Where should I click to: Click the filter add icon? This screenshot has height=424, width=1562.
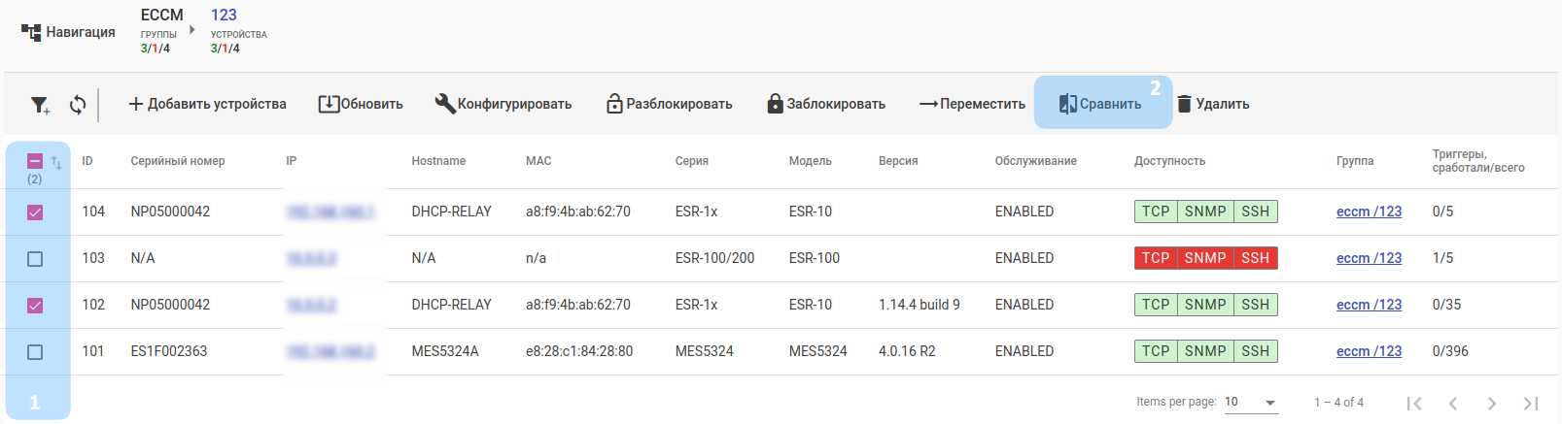pyautogui.click(x=40, y=105)
